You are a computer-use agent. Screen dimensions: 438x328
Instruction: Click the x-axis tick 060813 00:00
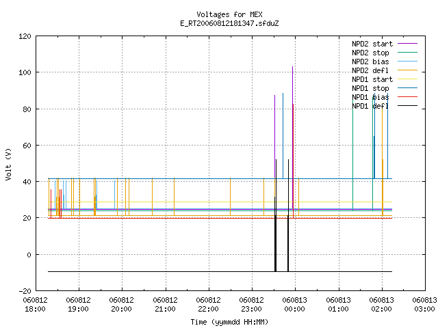click(x=295, y=305)
